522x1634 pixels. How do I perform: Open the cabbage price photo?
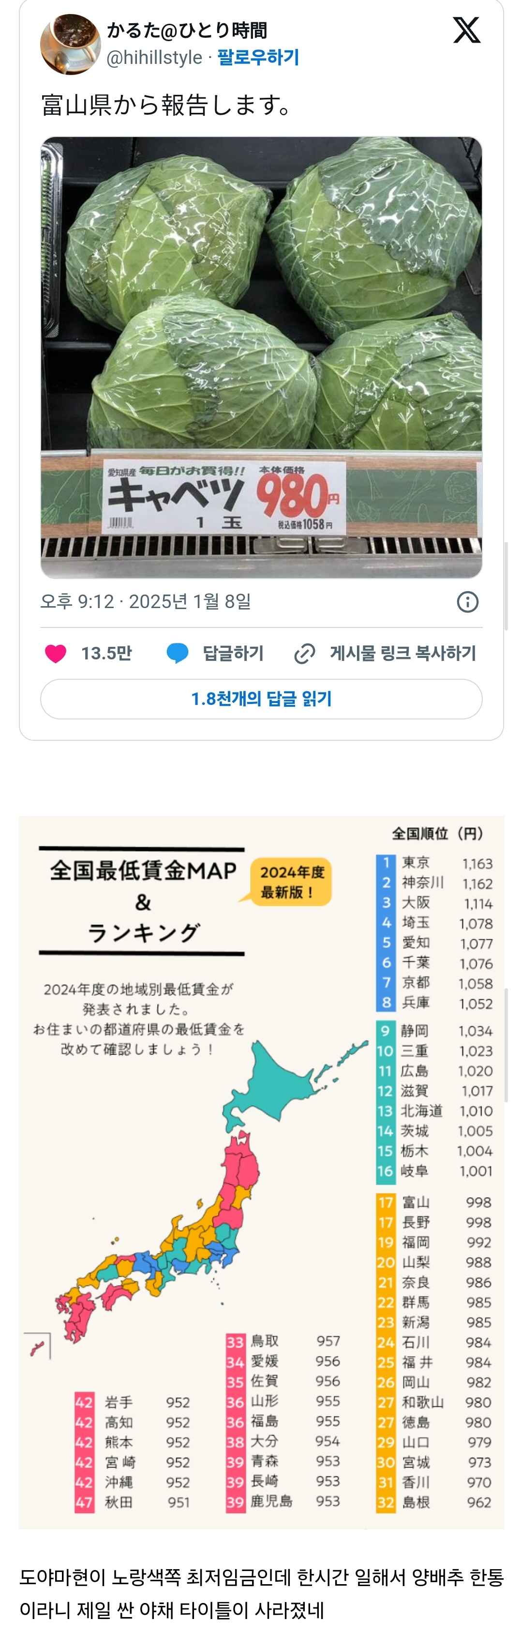261,357
